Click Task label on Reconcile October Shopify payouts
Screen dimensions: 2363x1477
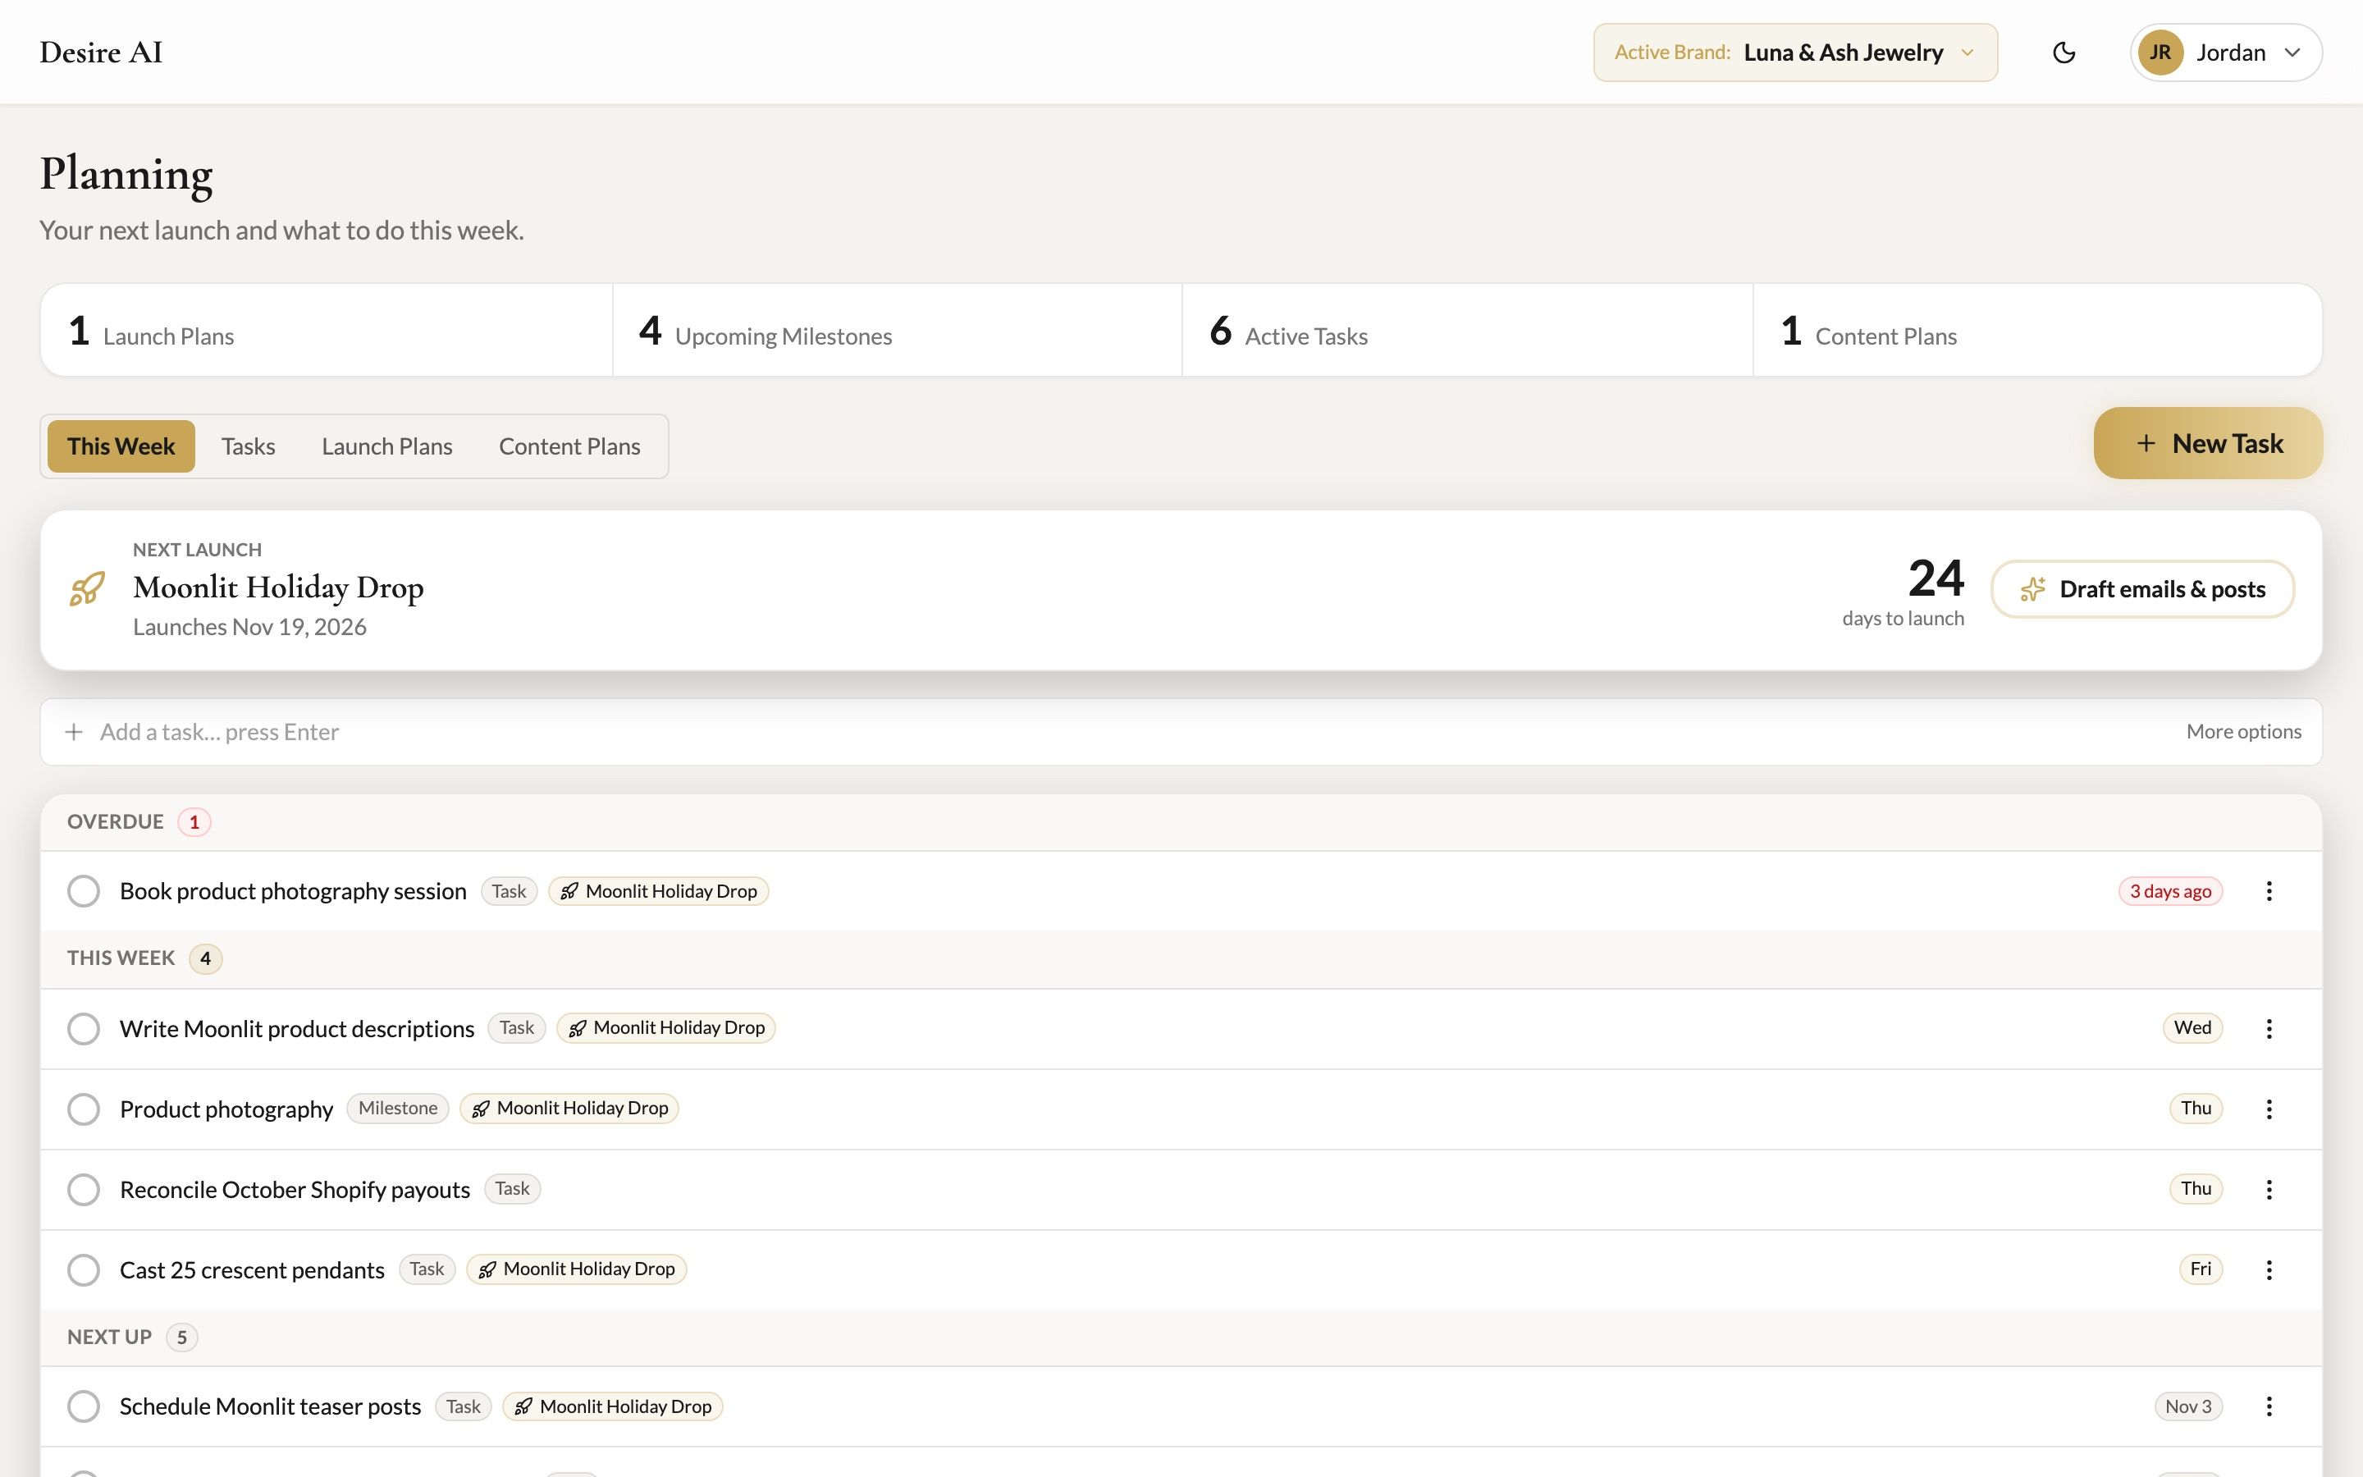(512, 1189)
